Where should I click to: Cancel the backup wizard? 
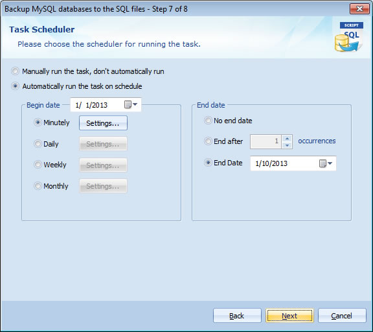click(342, 316)
